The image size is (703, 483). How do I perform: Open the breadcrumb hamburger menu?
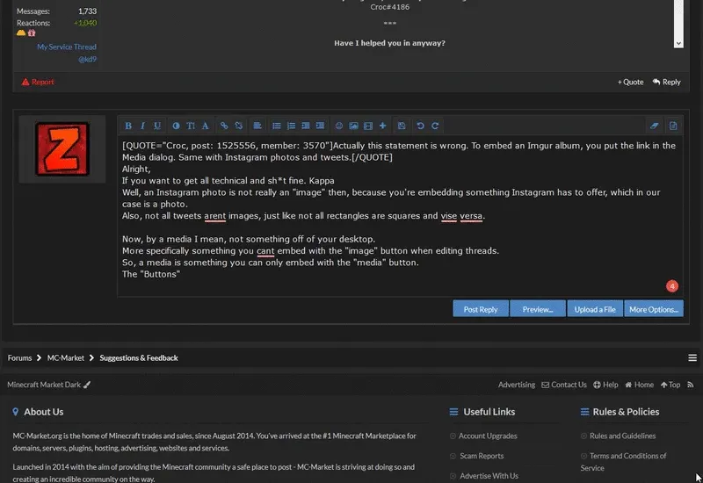(692, 358)
